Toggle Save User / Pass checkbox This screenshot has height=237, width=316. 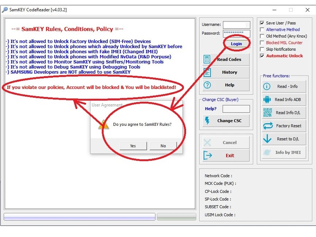(x=262, y=23)
